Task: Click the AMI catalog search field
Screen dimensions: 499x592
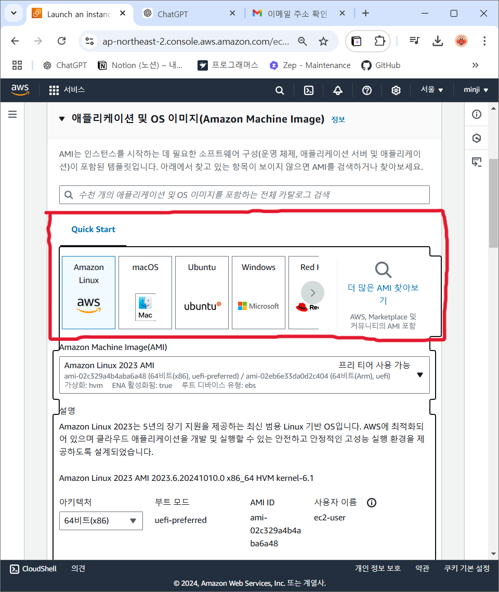Action: point(245,195)
